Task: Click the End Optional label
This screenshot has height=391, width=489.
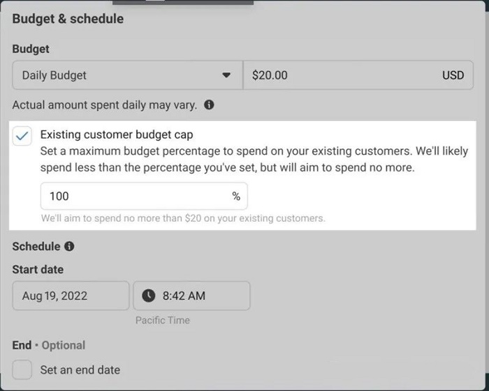Action: point(49,345)
